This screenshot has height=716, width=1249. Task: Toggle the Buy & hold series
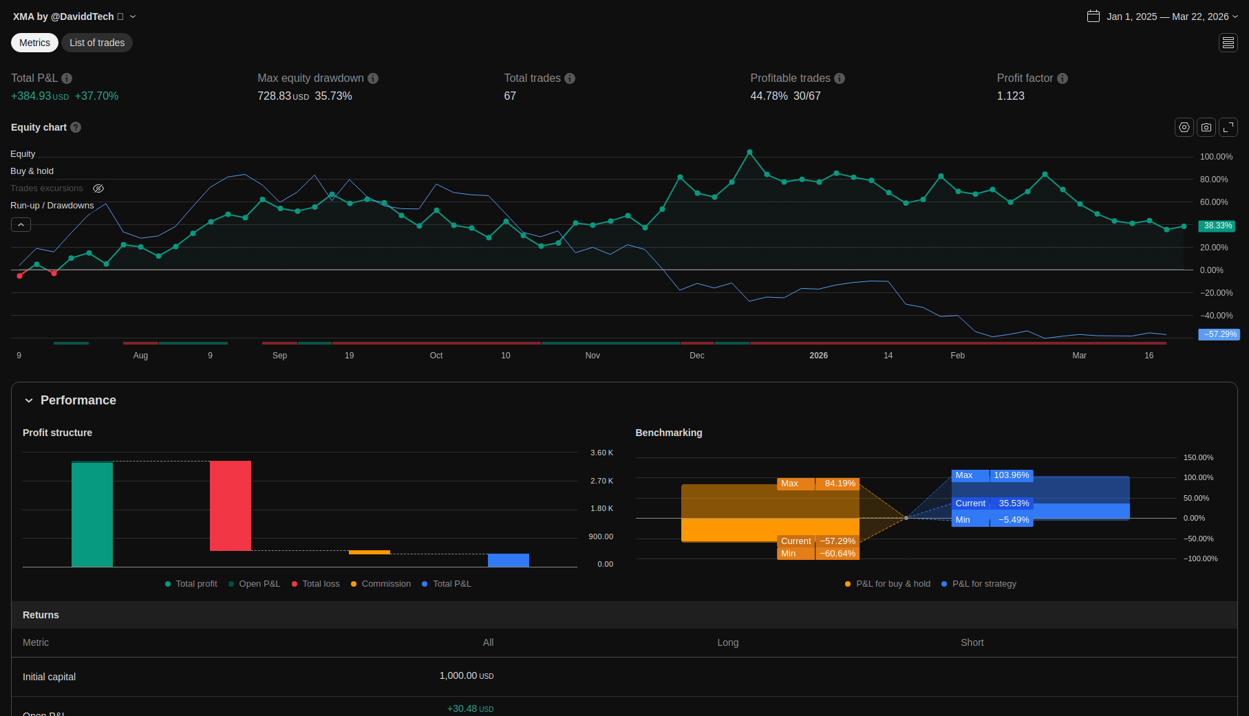tap(32, 171)
